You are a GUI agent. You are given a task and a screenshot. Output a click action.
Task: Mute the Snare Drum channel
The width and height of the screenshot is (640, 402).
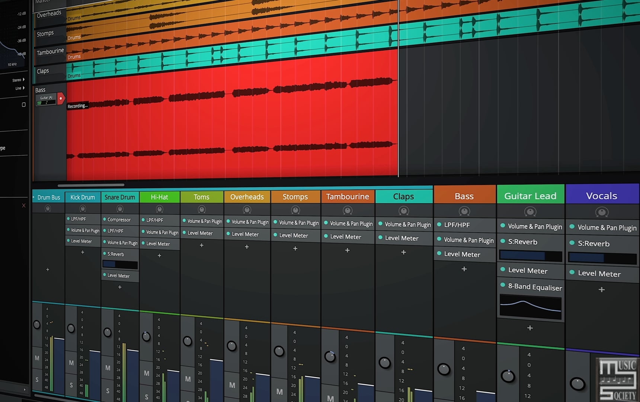point(108,368)
